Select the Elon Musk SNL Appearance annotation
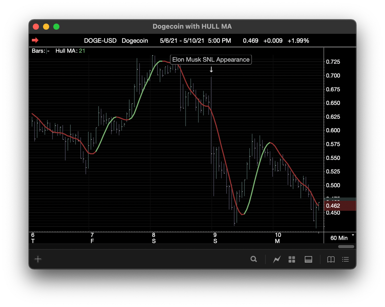Image resolution: width=385 pixels, height=307 pixels. [x=211, y=59]
